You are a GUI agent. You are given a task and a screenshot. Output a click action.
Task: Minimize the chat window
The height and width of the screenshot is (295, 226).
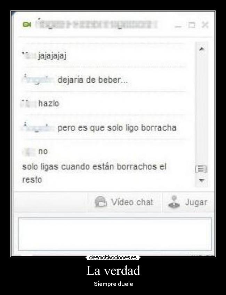tap(178, 26)
